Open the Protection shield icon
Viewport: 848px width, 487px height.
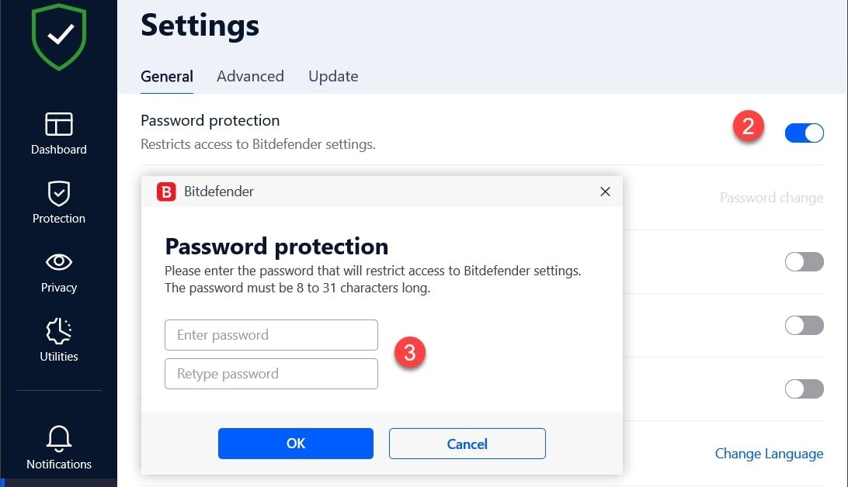tap(59, 193)
